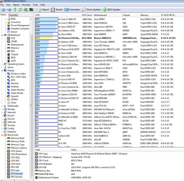This screenshot has height=181, width=184.
Task: Switch to the Menu tab
Action: pyautogui.click(x=3, y=15)
